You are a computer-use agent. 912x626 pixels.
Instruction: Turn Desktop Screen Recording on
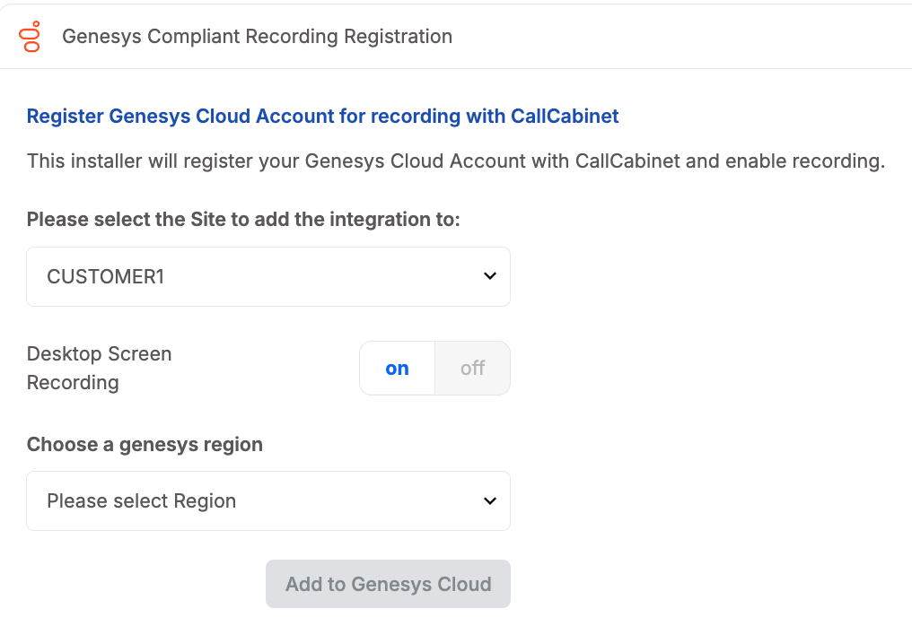tap(397, 368)
